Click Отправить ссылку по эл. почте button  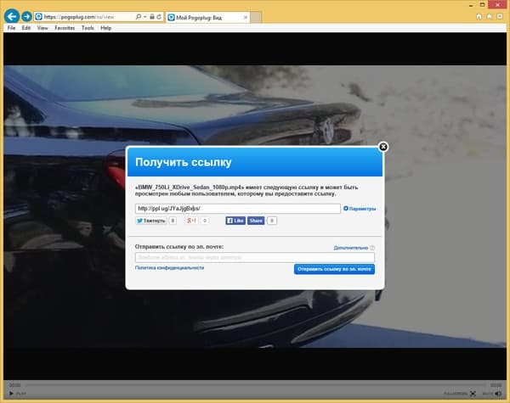point(334,269)
